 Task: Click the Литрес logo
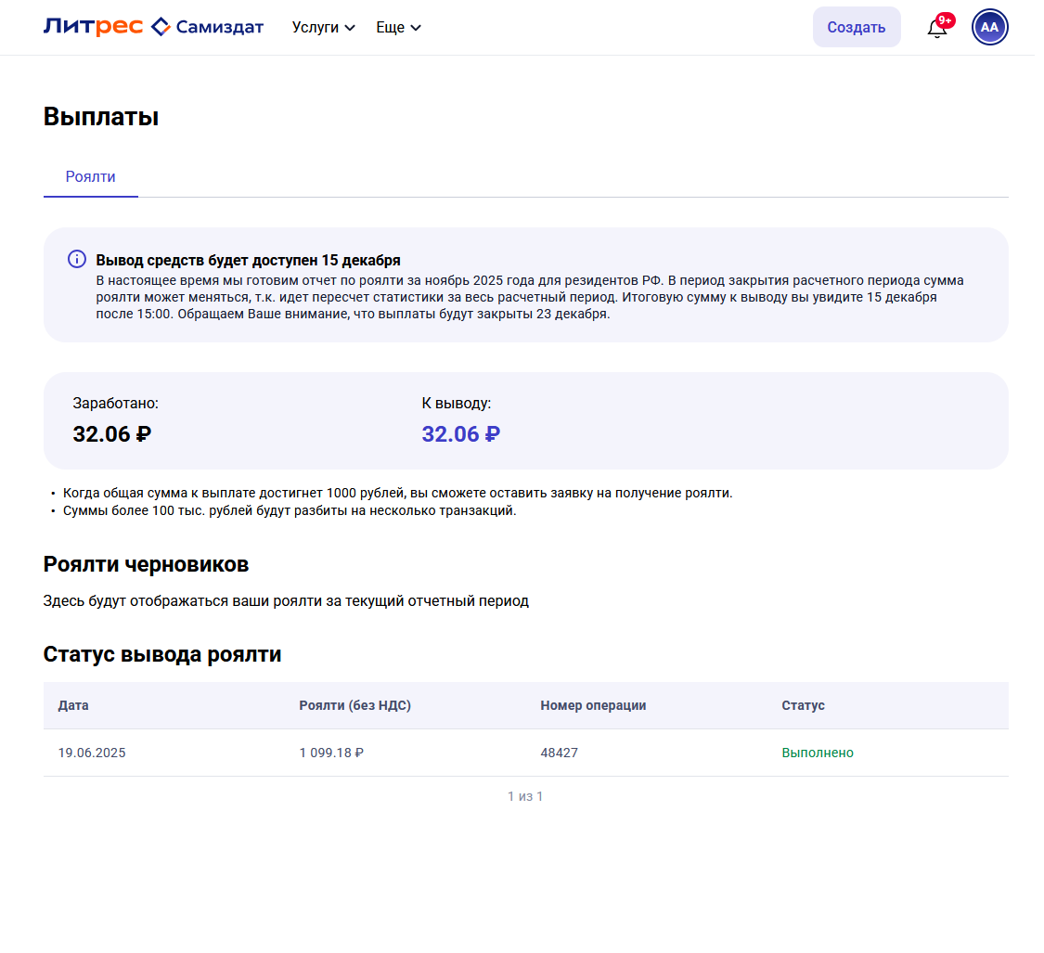click(93, 27)
